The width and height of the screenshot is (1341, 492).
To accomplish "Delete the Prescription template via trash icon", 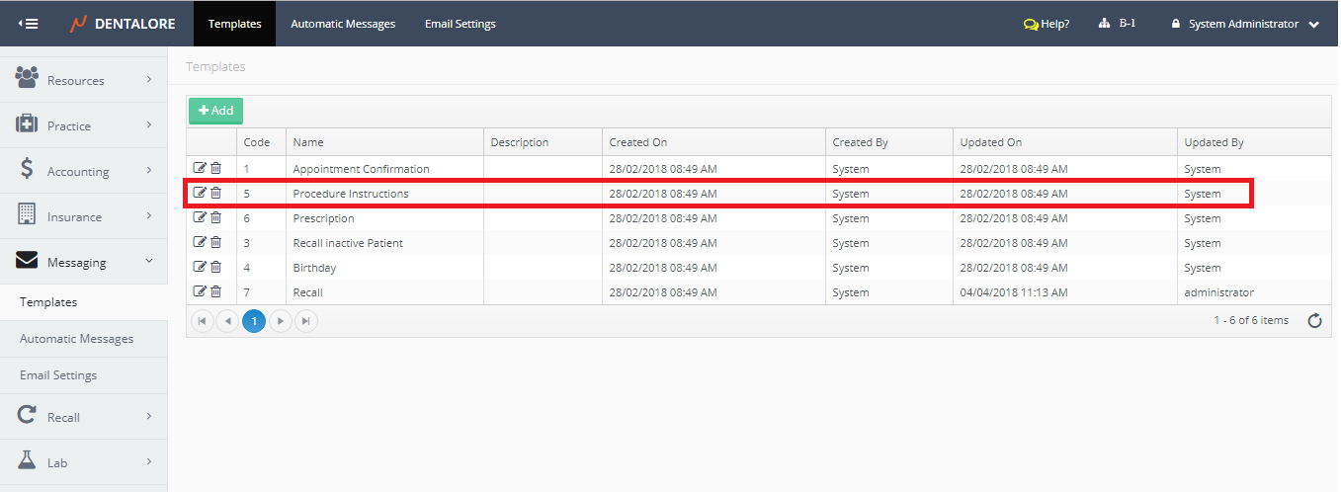I will [216, 217].
